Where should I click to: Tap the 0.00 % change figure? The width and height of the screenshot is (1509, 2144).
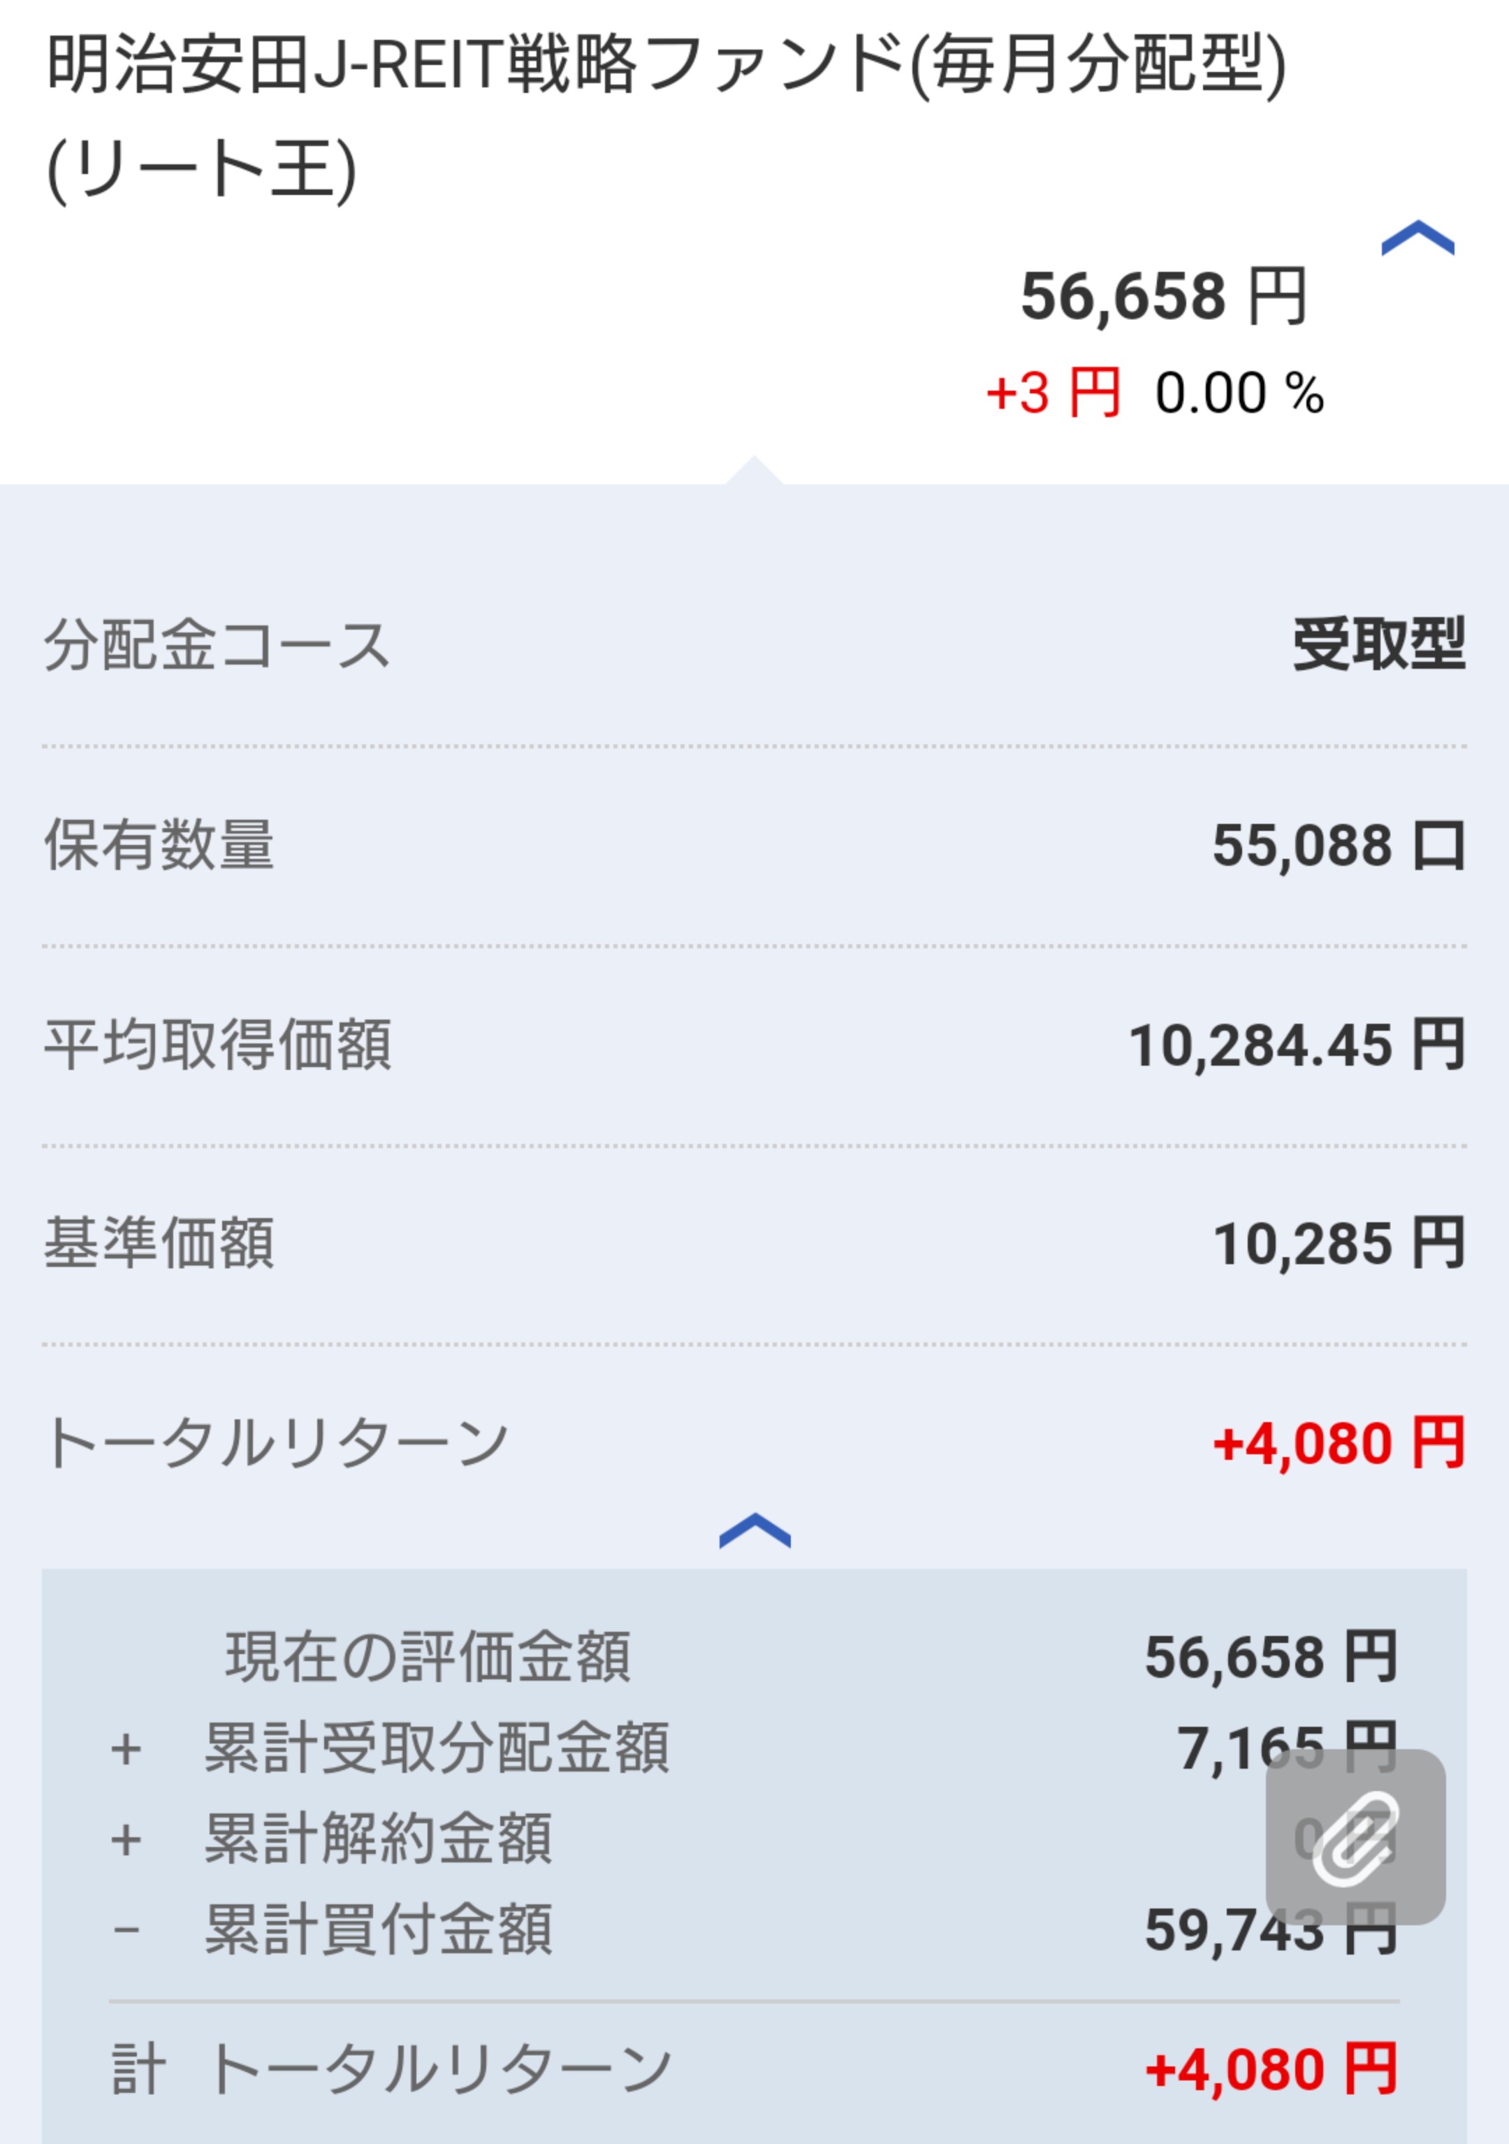tap(1238, 393)
